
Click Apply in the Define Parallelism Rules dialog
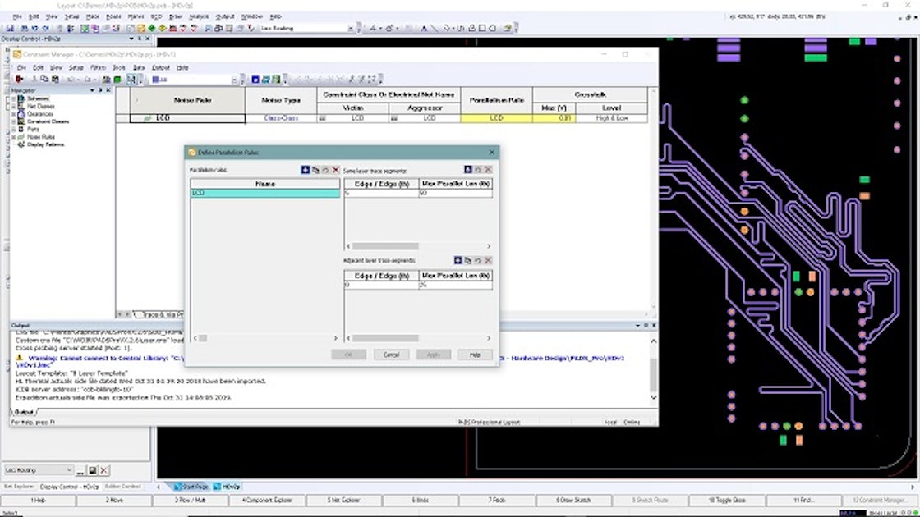tap(434, 355)
